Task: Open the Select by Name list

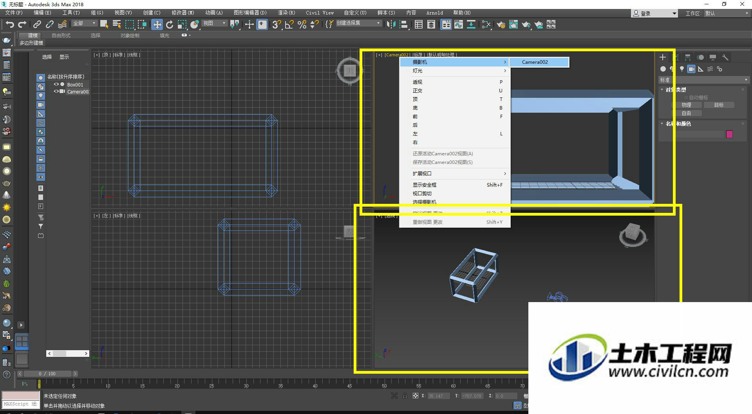Action: pyautogui.click(x=117, y=24)
